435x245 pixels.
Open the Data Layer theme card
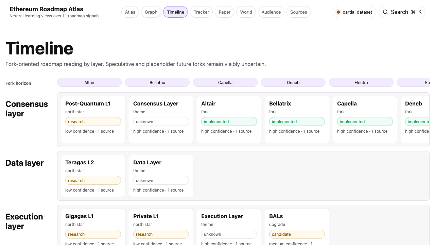click(x=161, y=176)
